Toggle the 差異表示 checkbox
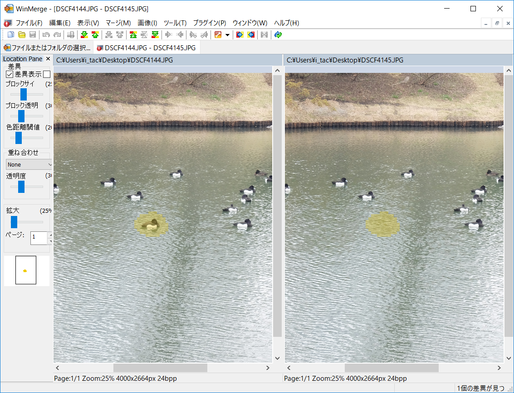514x393 pixels. pyautogui.click(x=10, y=75)
